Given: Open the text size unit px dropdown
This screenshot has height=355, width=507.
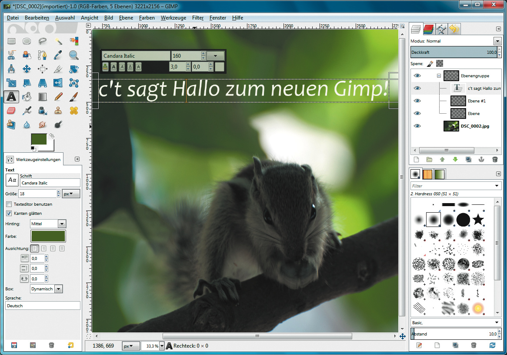Looking at the screenshot, I should [x=71, y=194].
